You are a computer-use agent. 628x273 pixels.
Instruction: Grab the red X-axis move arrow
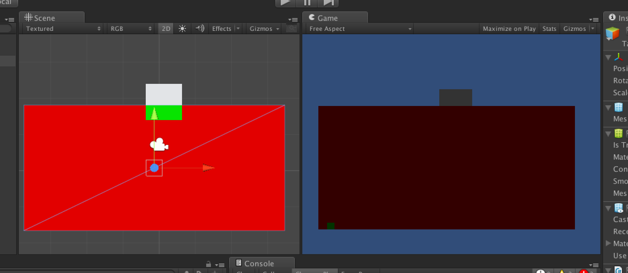[208, 168]
